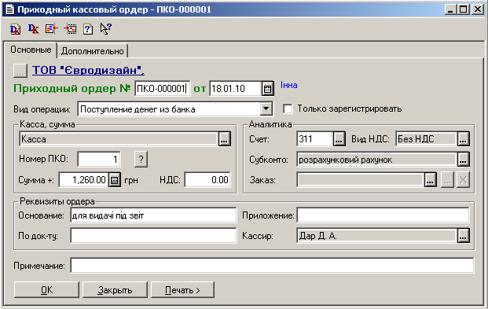488x309 pixels.
Task: Click the grid icon with left-pointing red arrow
Action: point(52,29)
